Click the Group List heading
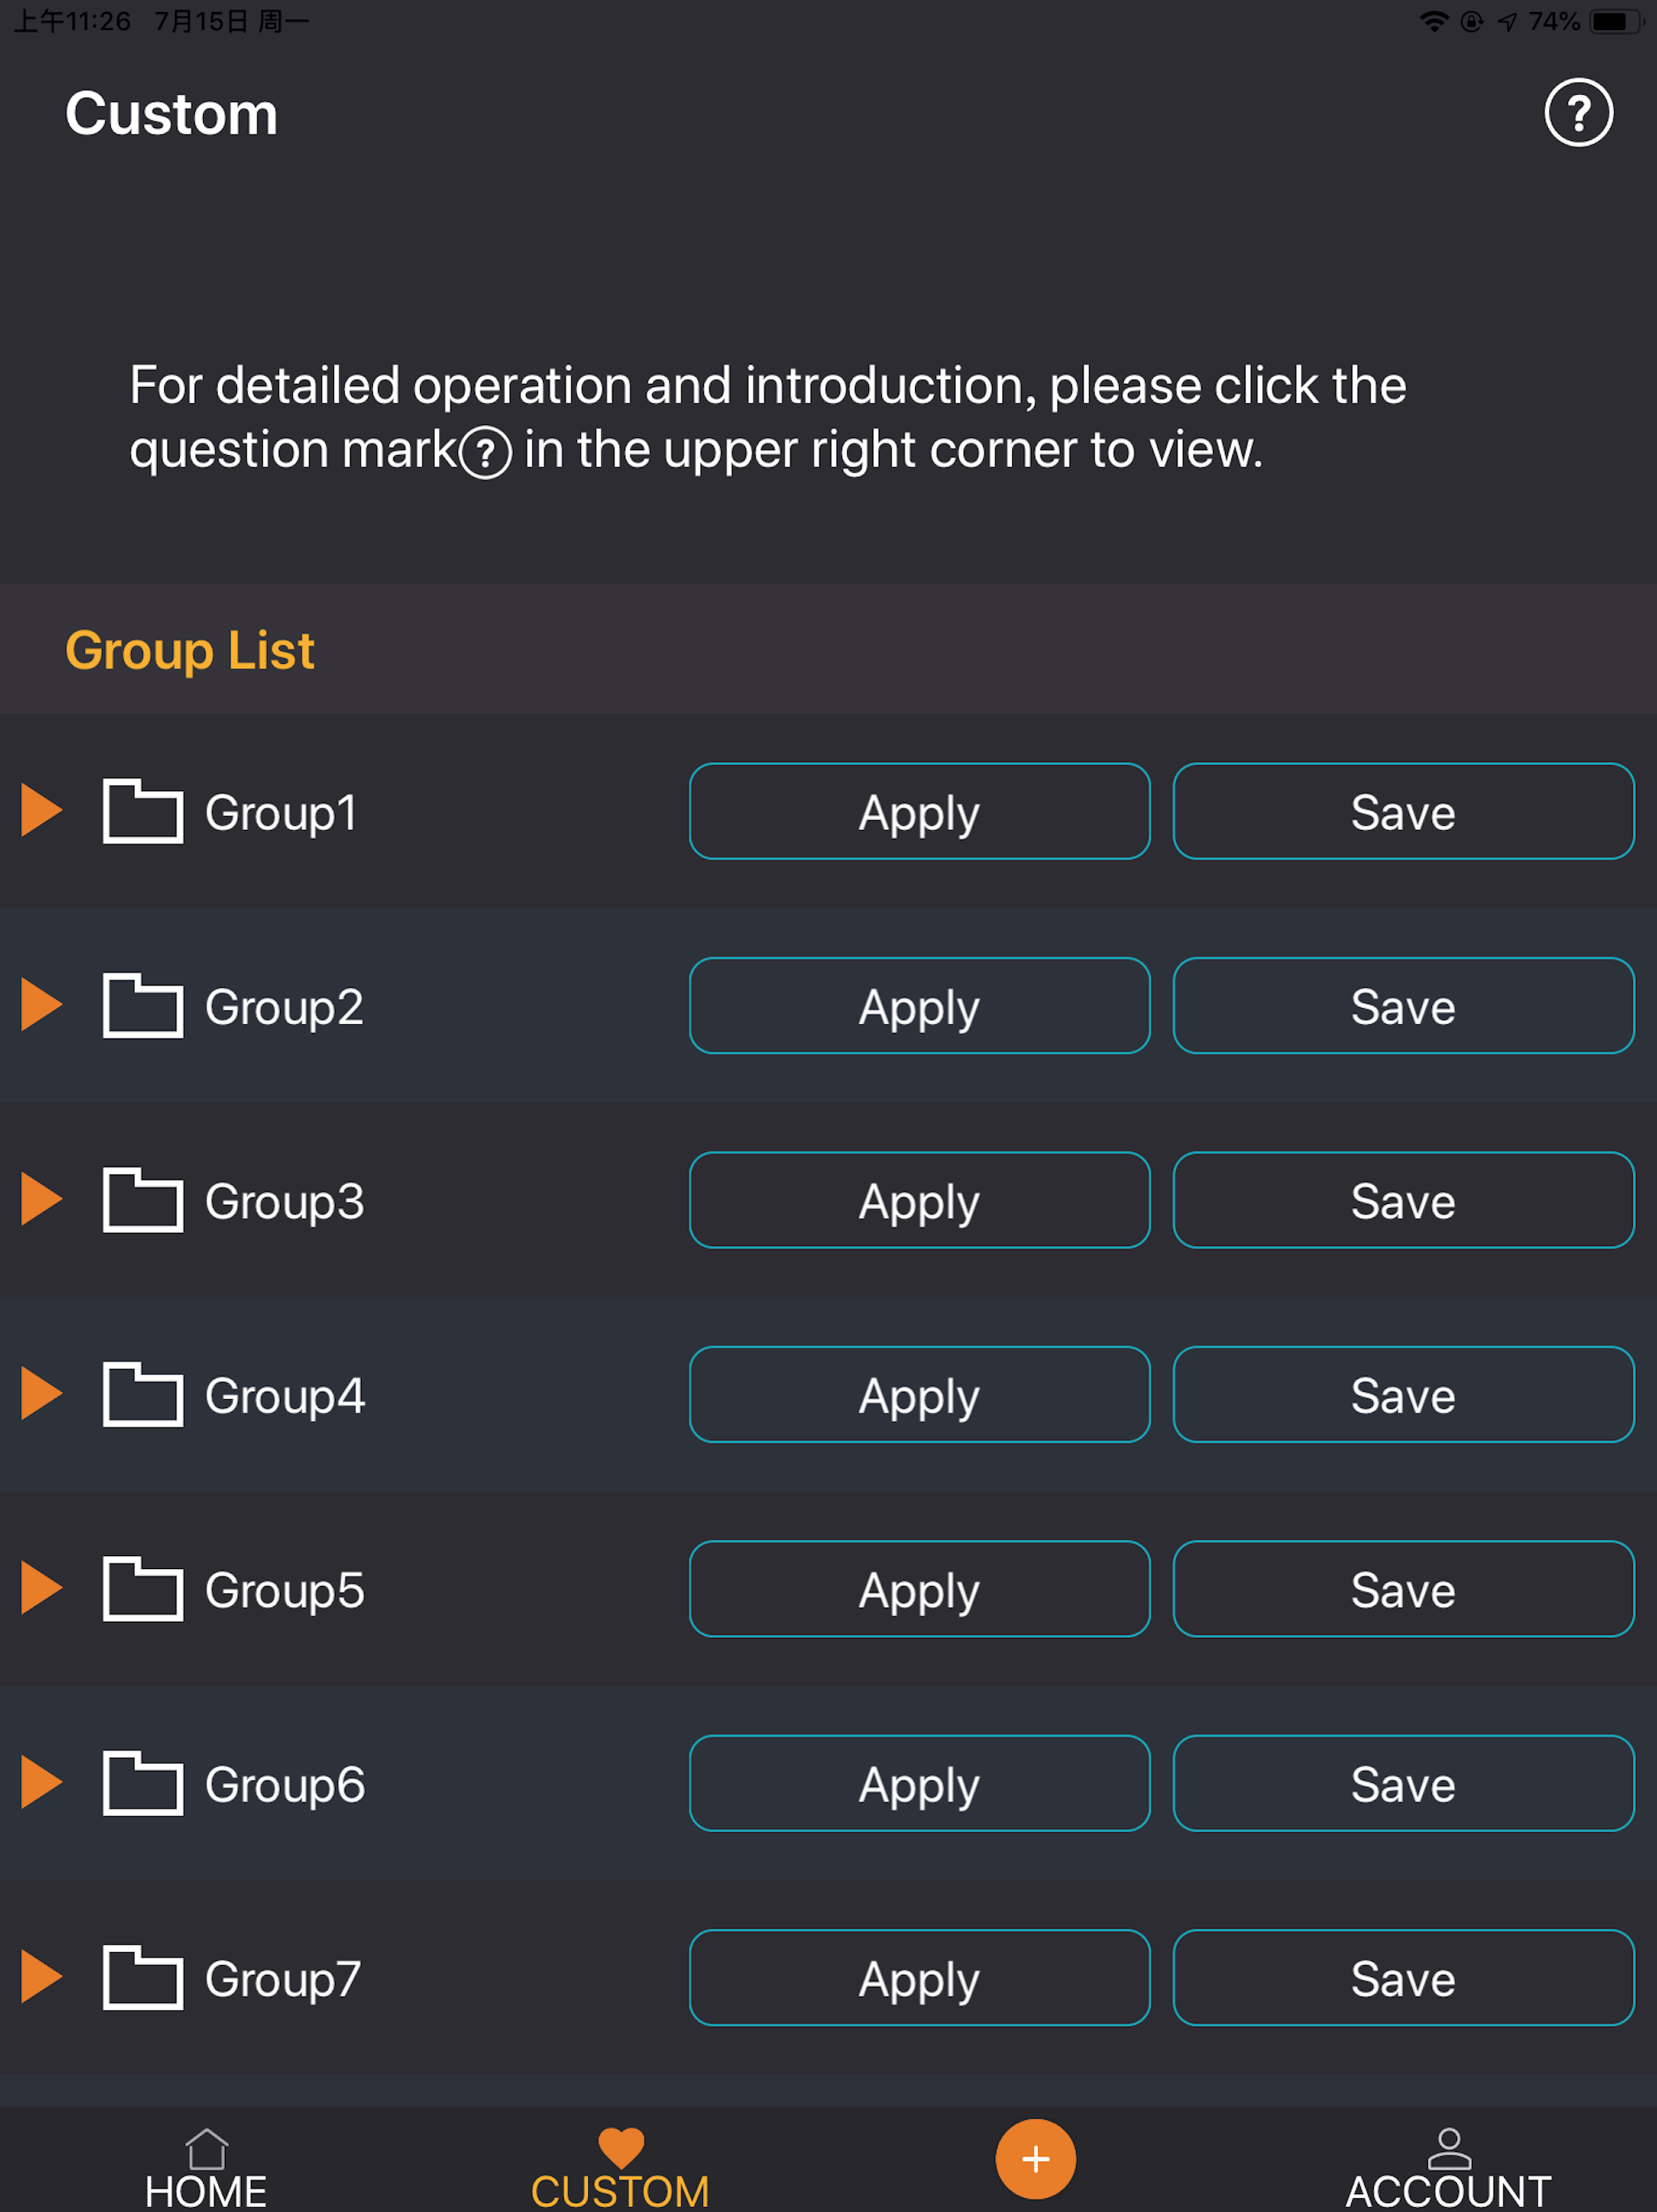The width and height of the screenshot is (1657, 2212). point(190,651)
